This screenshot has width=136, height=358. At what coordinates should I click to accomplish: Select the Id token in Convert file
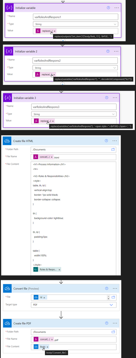pos(40,297)
